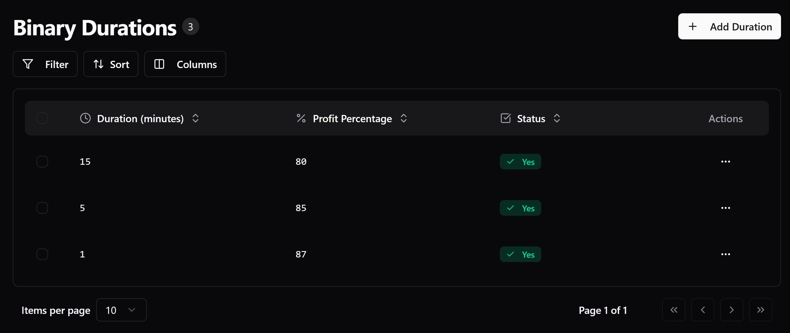Jump to the last page
Viewport: 790px width, 333px height.
760,310
